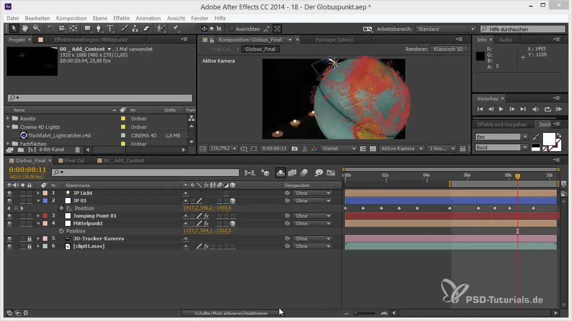This screenshot has height=321, width=572.
Task: Toggle 3D layer switch for Mittelpunkt
Action: coord(233,223)
